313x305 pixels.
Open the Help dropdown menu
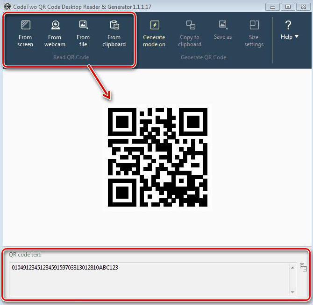coord(289,30)
